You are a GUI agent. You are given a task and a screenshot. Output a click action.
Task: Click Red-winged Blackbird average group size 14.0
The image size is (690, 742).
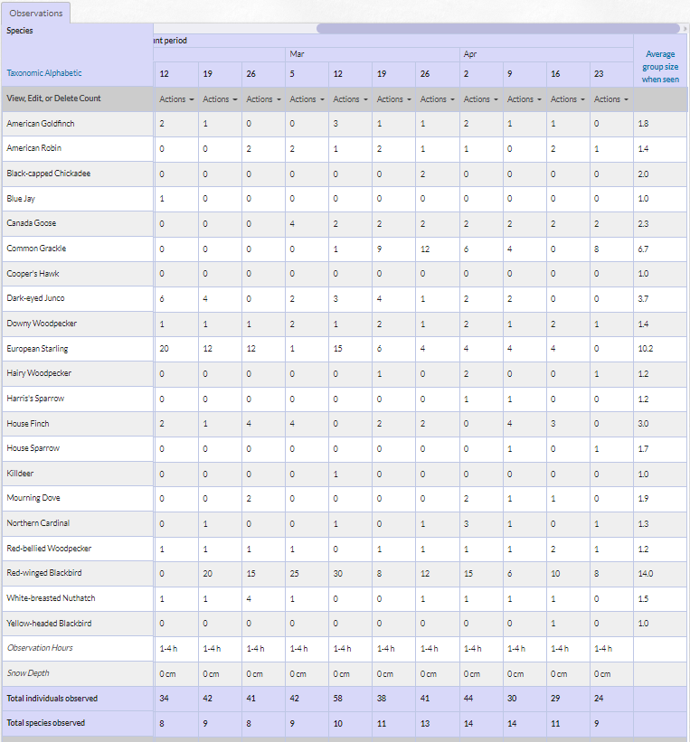click(x=646, y=574)
